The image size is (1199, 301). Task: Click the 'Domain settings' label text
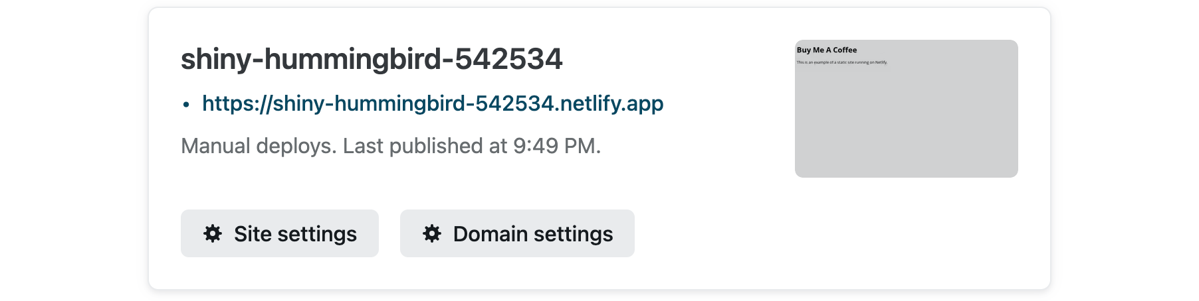point(533,234)
